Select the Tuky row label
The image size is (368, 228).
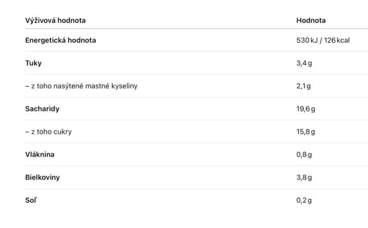pos(33,63)
